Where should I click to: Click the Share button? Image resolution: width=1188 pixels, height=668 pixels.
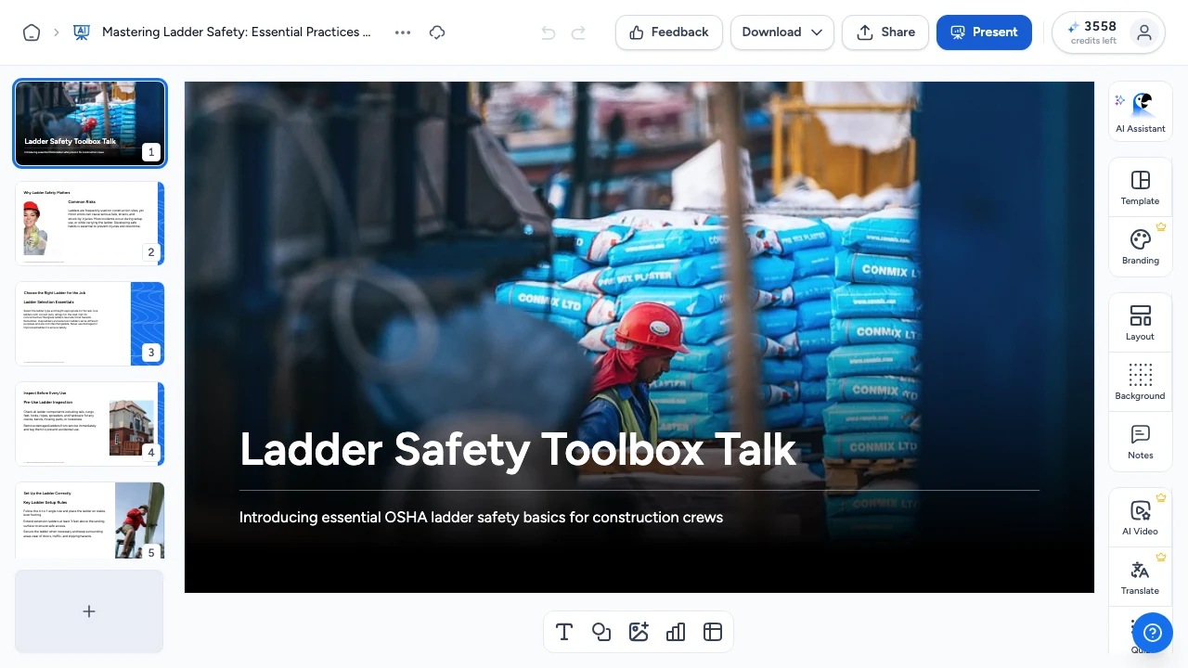click(885, 32)
